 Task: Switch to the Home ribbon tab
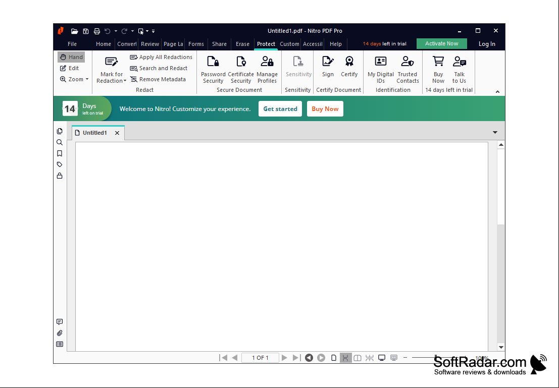pyautogui.click(x=104, y=44)
